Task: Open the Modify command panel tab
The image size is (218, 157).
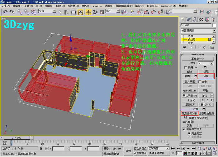Action: [189, 20]
